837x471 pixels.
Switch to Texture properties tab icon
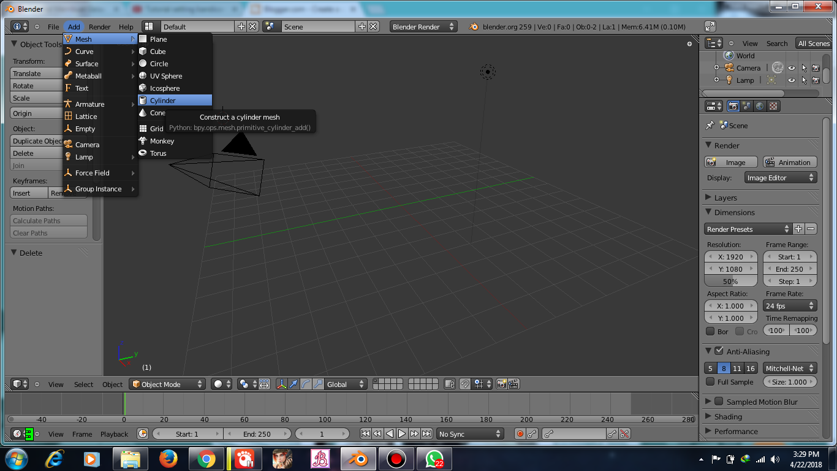tap(774, 106)
